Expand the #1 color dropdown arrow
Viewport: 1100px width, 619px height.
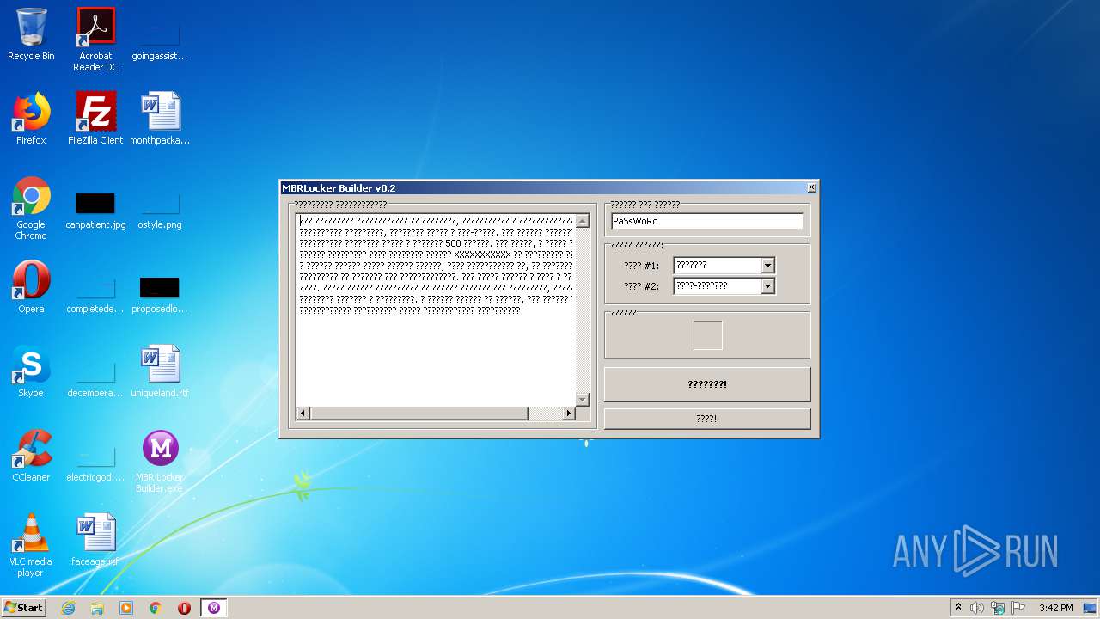point(768,266)
